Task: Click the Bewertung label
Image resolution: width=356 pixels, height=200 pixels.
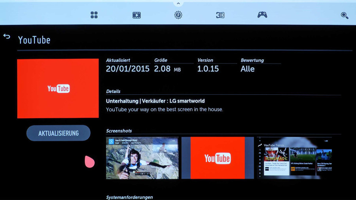Action: click(x=252, y=60)
